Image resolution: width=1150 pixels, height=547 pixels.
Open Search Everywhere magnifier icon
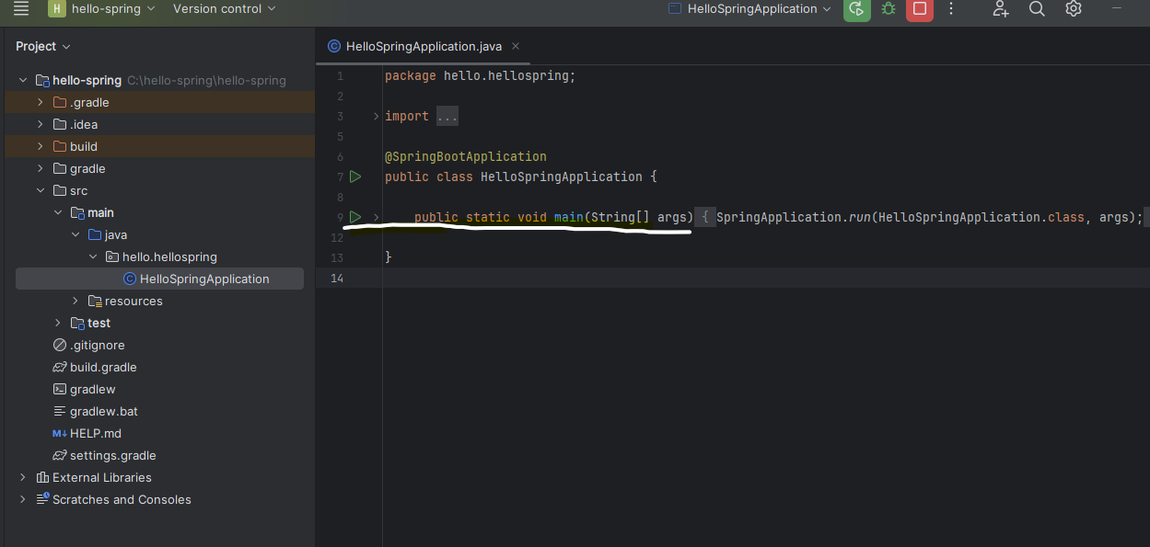tap(1037, 9)
